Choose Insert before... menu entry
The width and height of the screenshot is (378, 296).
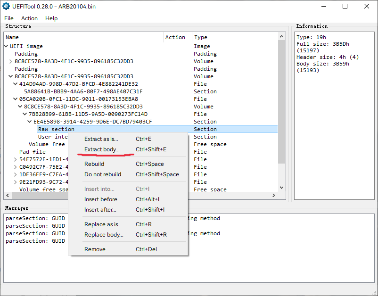pos(103,199)
